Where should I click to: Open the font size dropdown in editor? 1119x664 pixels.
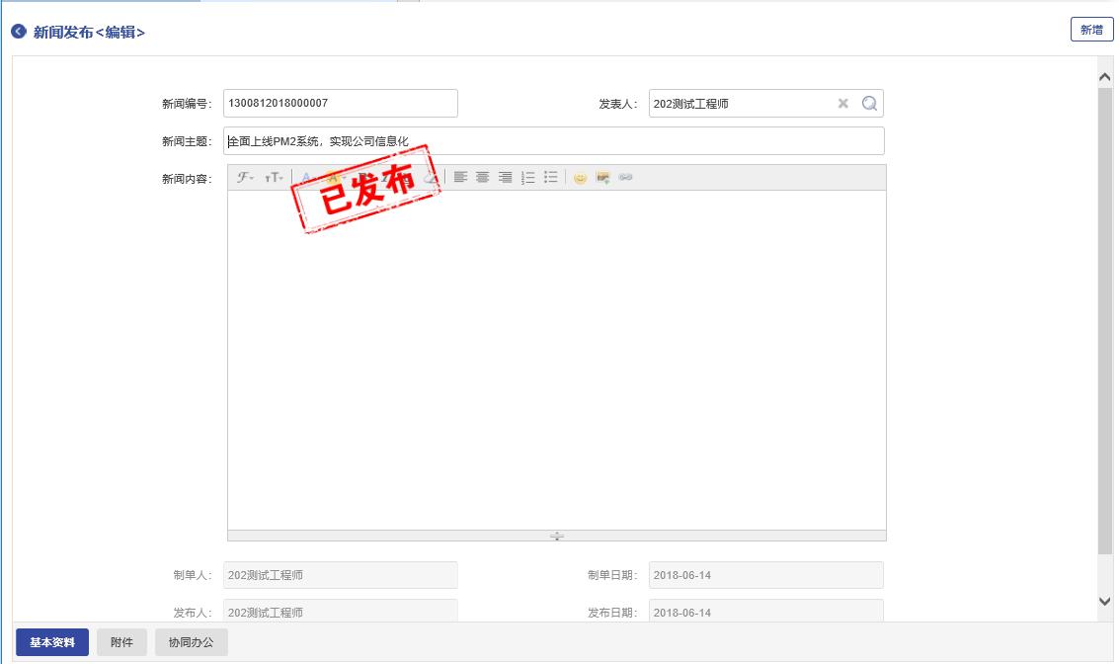[x=274, y=178]
